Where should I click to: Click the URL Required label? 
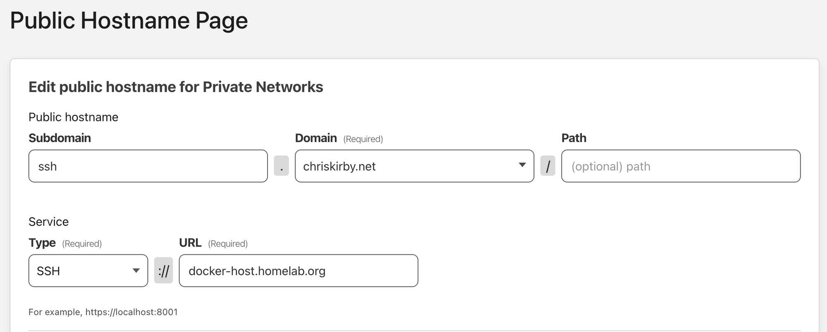click(213, 243)
